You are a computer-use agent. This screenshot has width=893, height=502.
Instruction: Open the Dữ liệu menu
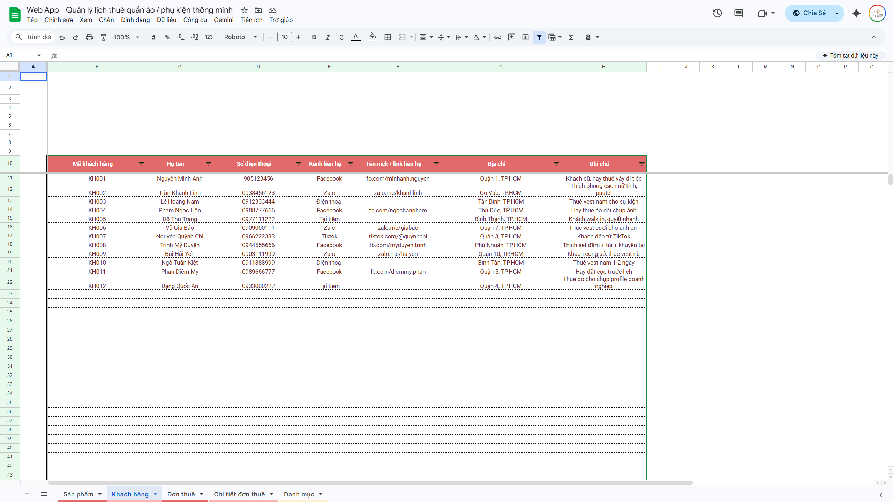click(166, 20)
